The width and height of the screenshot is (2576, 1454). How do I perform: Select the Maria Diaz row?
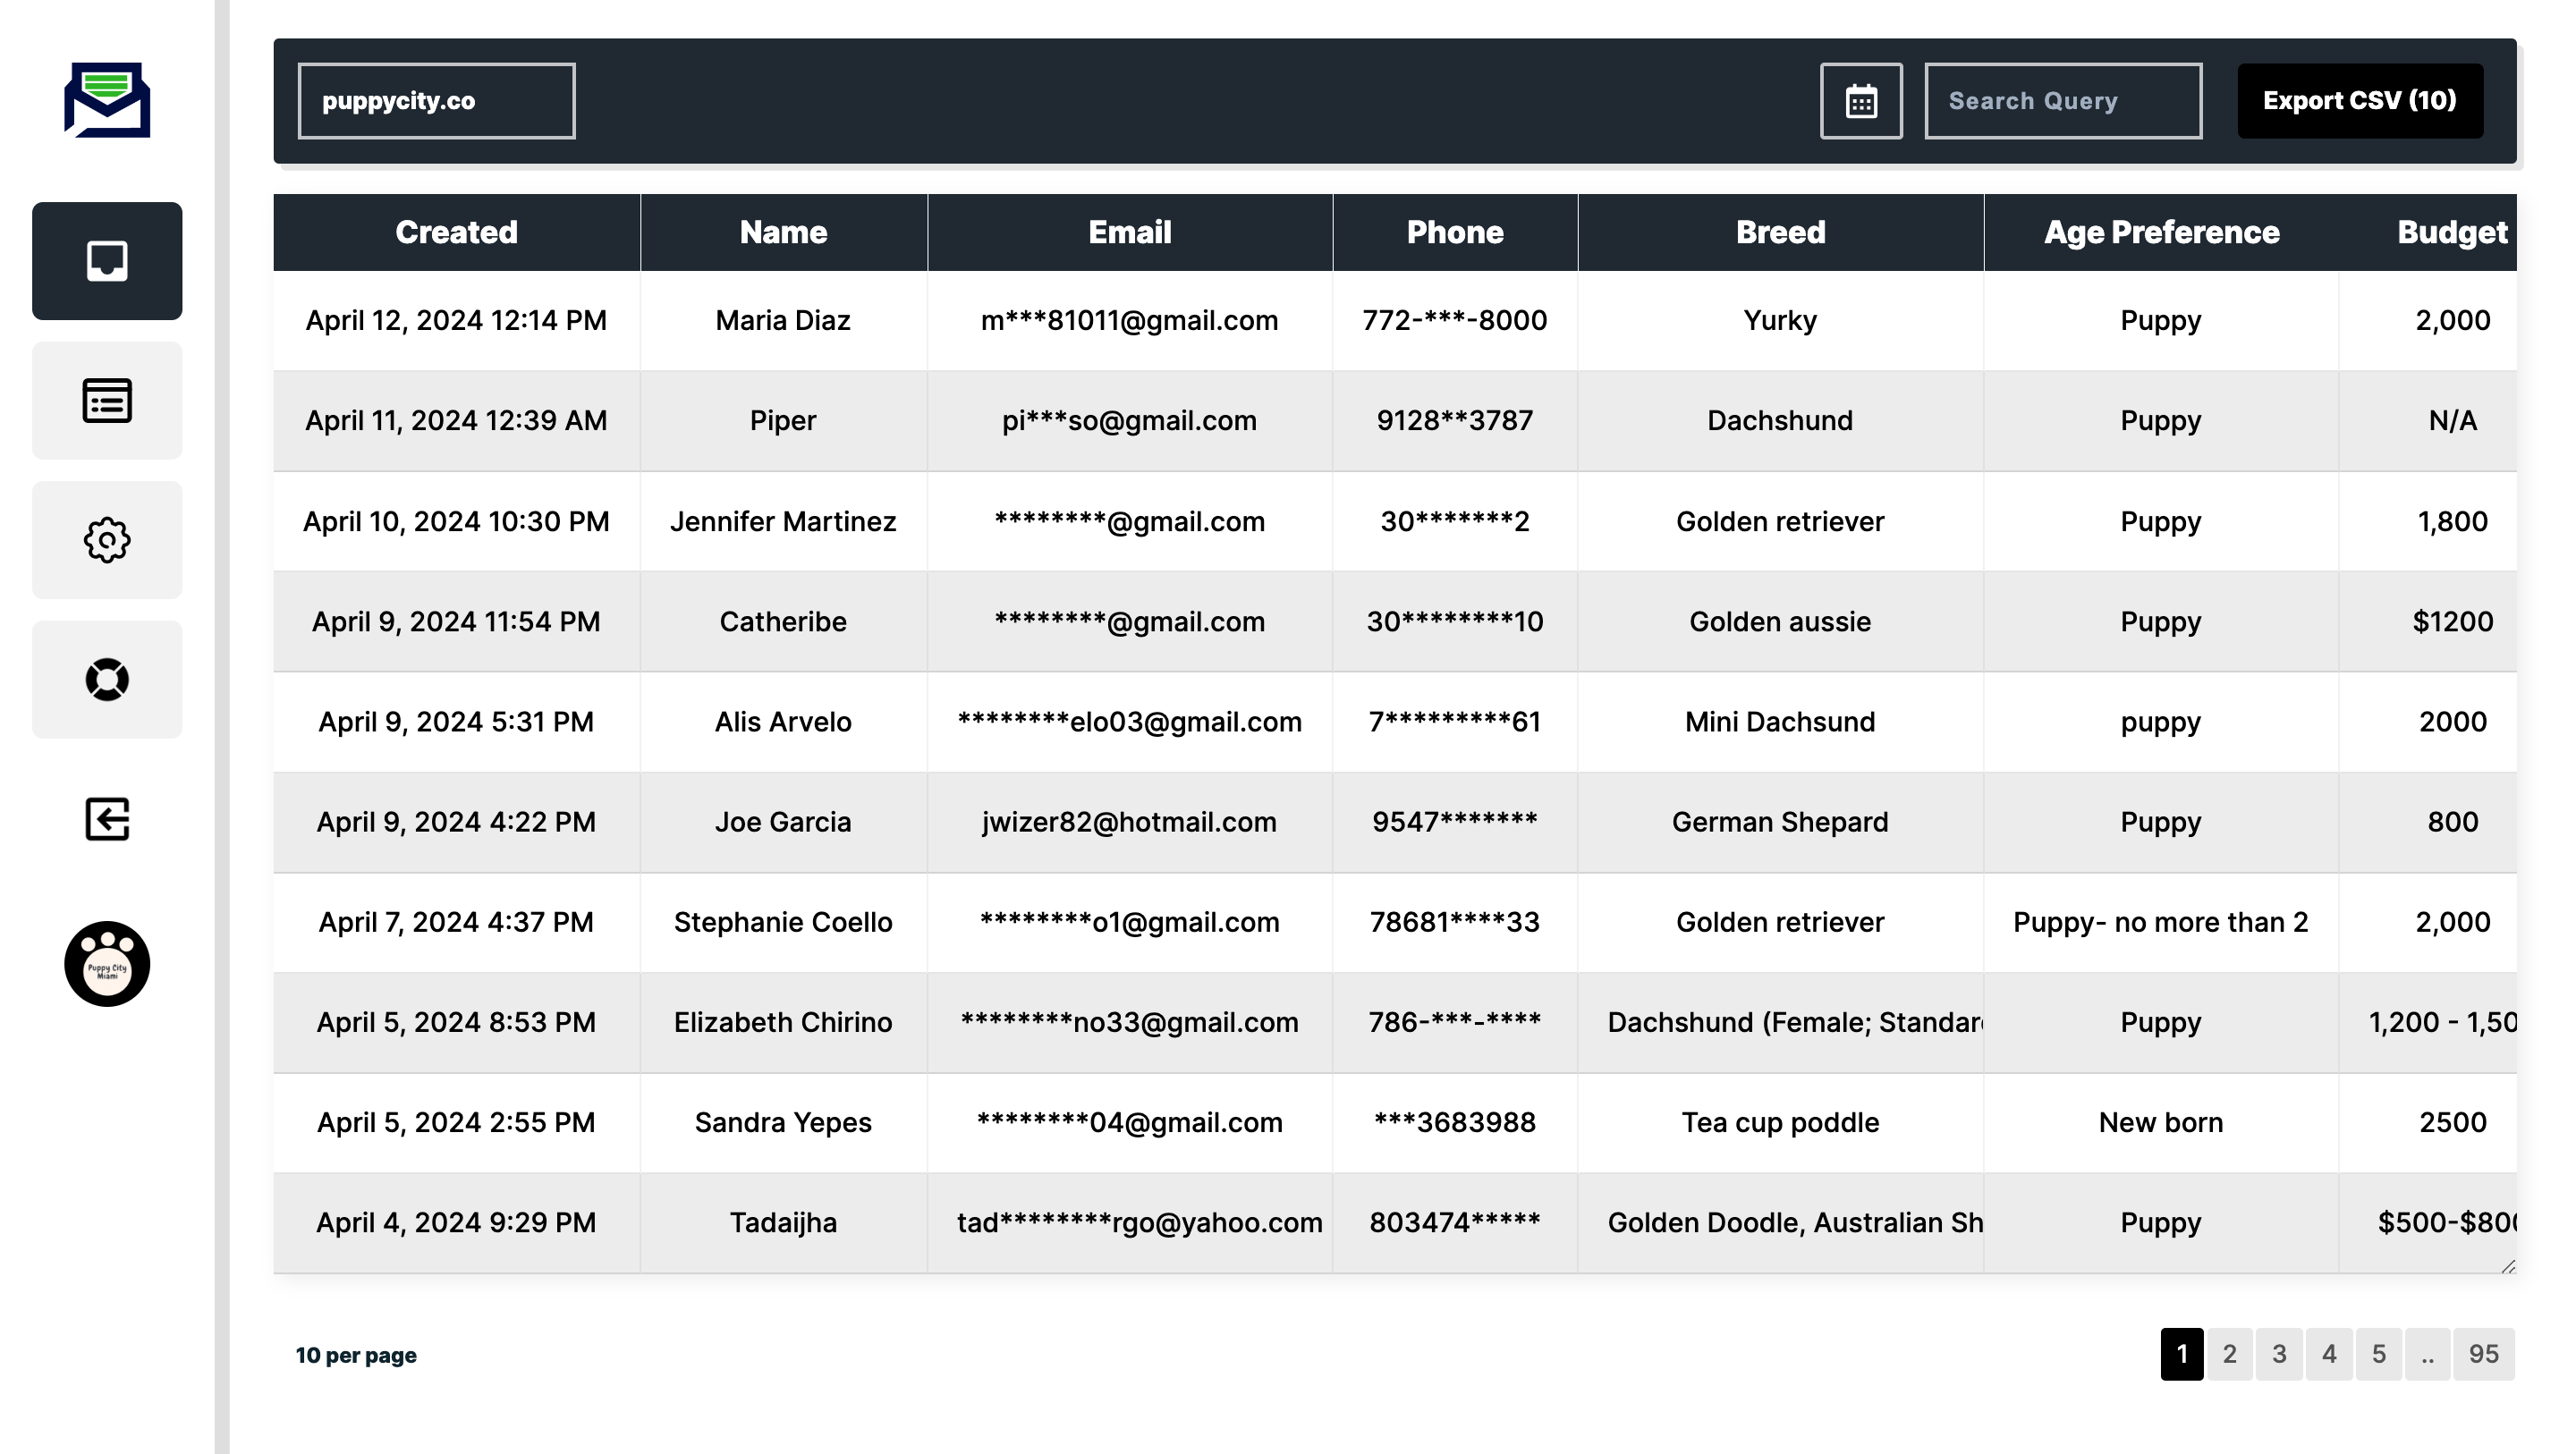(x=783, y=320)
